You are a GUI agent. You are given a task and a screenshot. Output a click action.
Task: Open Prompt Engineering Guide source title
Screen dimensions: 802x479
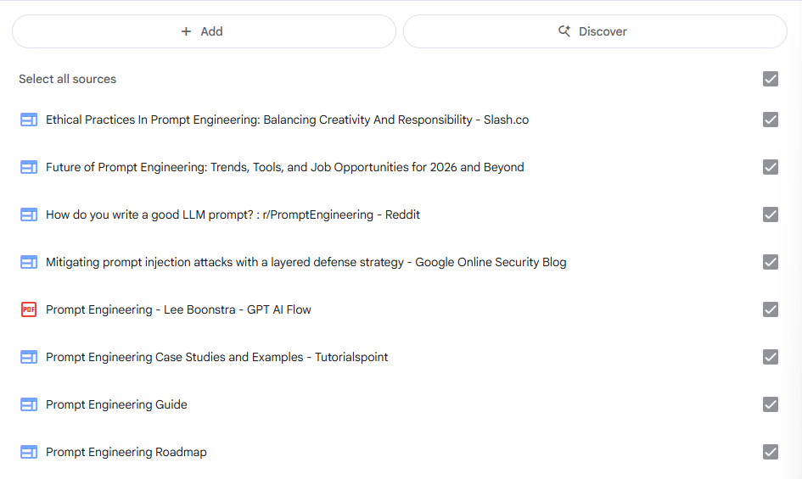[x=116, y=404]
